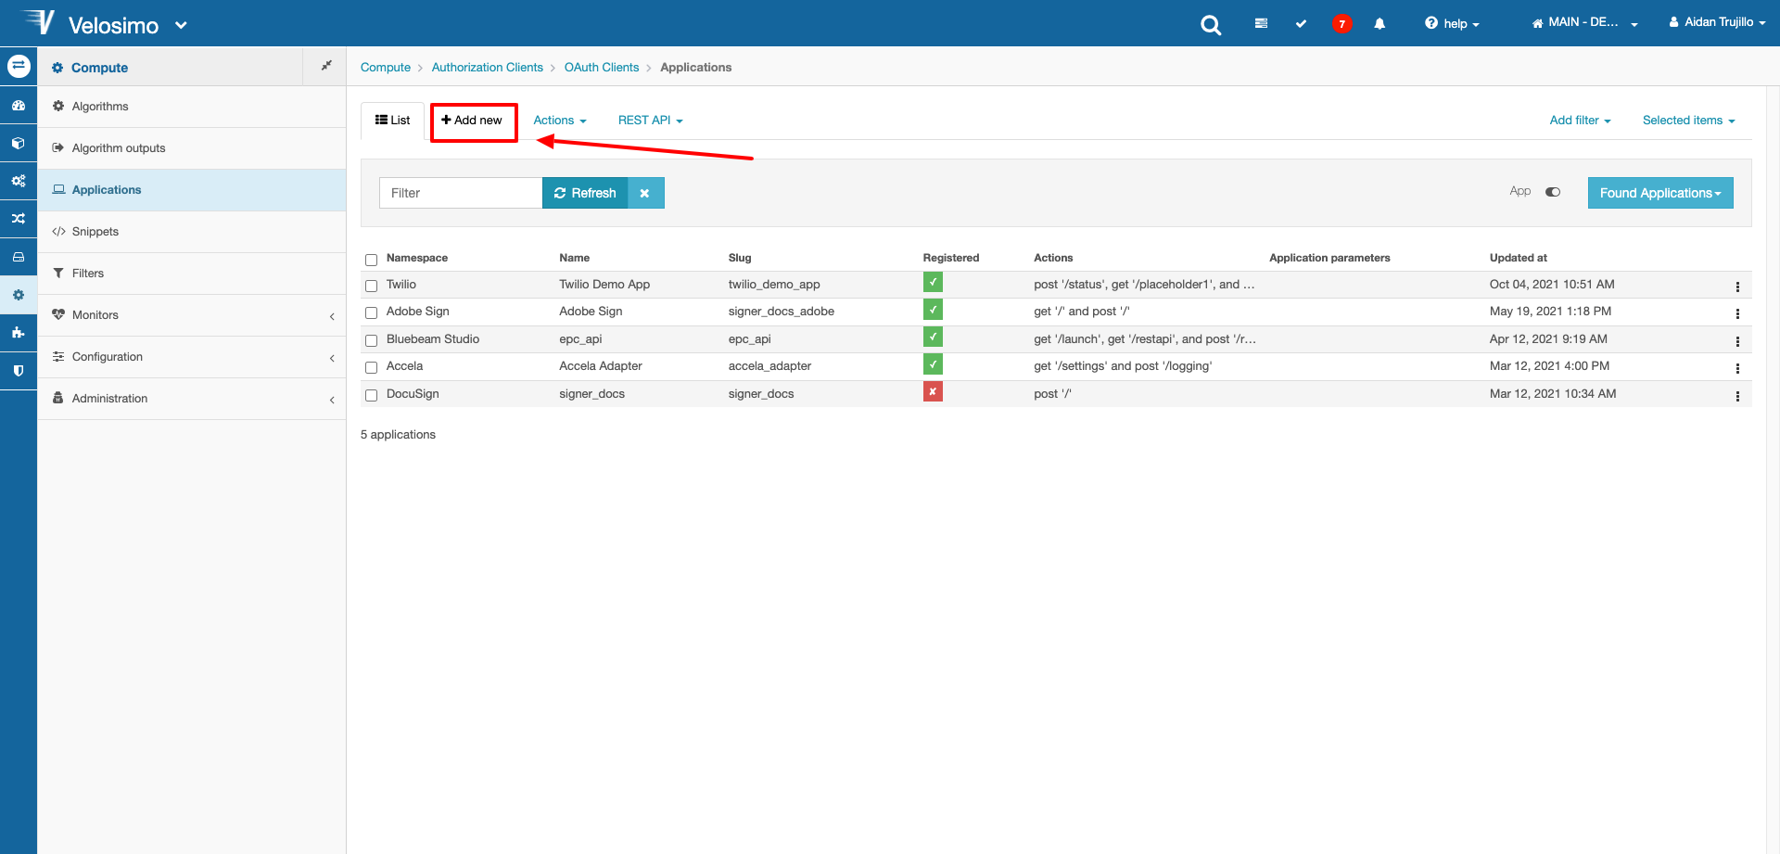Open row menu for Adobe Sign
Screen dimensions: 1780x854
click(x=1737, y=313)
